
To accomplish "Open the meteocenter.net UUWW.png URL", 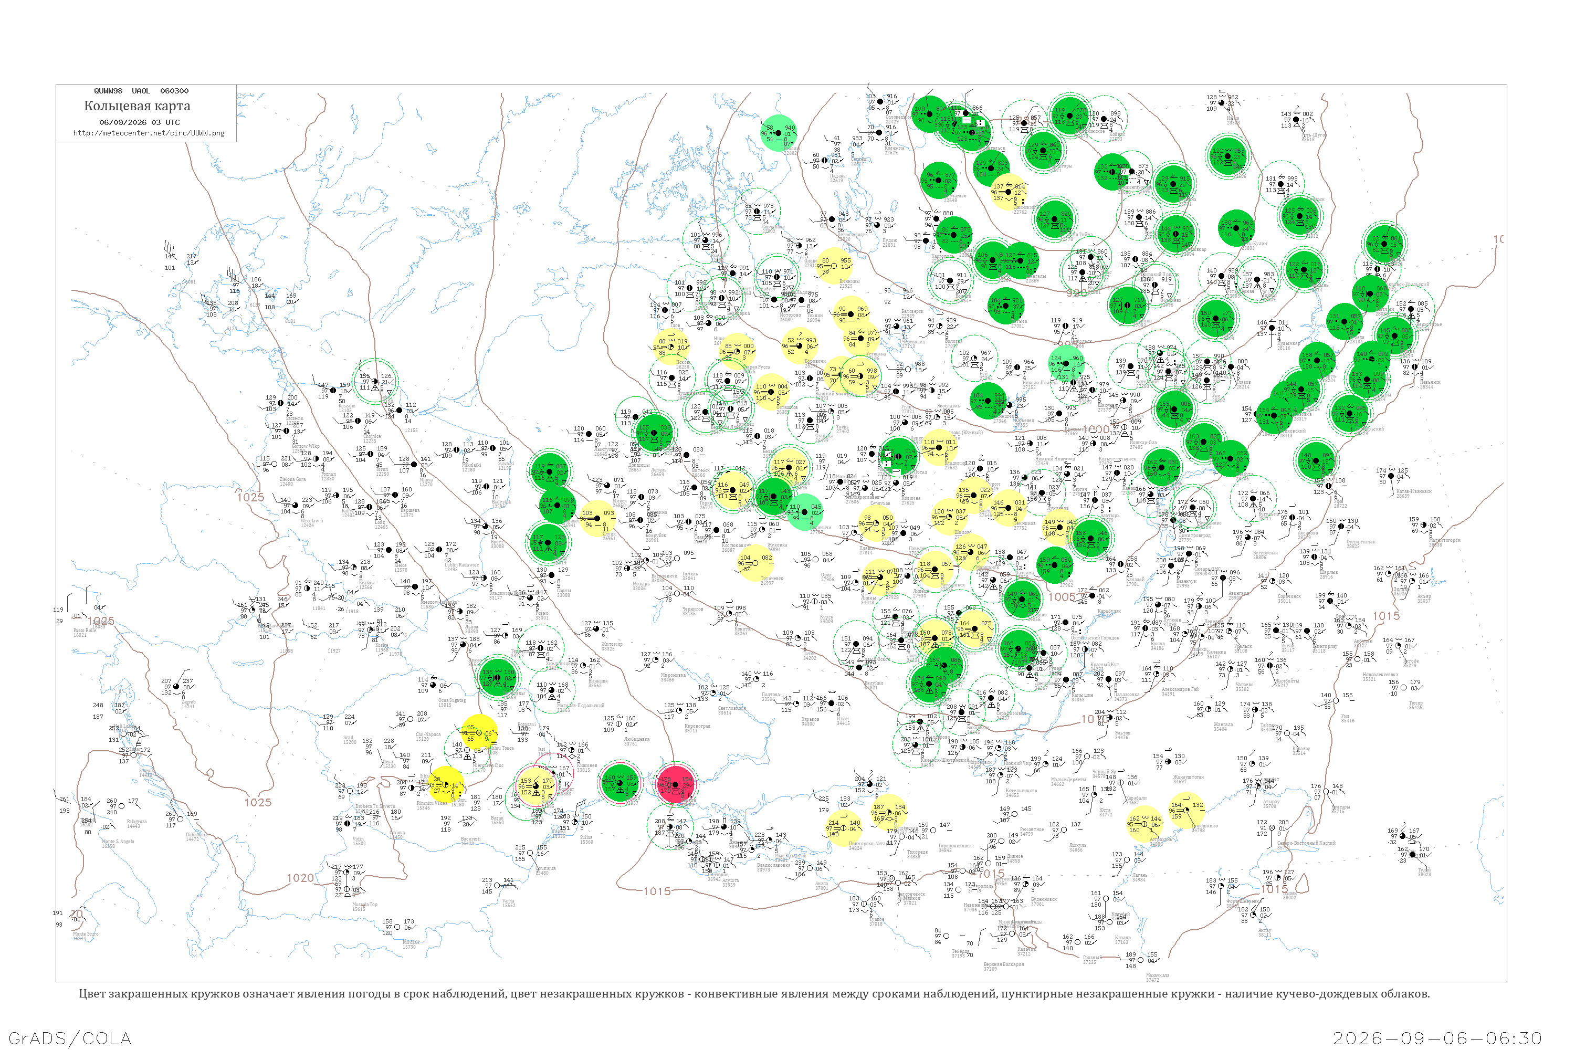I will (x=149, y=133).
